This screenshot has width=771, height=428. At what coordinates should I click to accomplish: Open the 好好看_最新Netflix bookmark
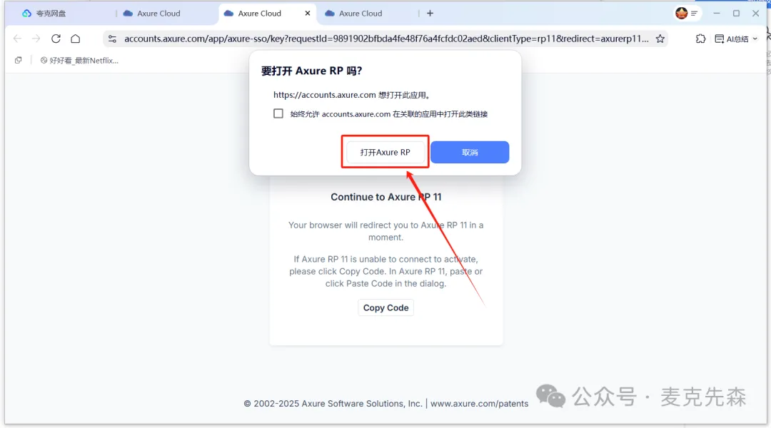click(79, 61)
